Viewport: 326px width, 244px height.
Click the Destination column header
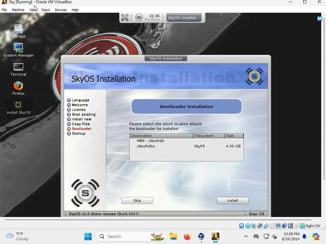(161, 136)
